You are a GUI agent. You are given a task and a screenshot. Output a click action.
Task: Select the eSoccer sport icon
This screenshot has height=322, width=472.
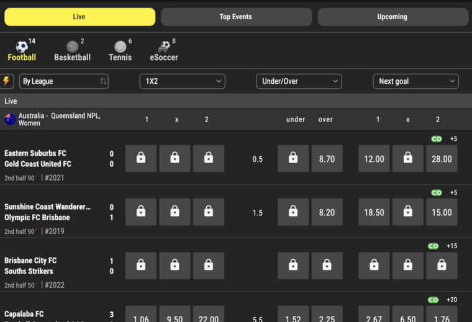(164, 47)
